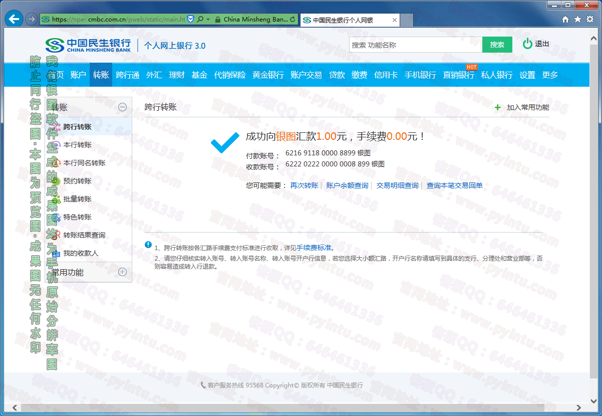Click the icon beside 转账结果查询
Image resolution: width=602 pixels, height=416 pixels.
point(56,236)
